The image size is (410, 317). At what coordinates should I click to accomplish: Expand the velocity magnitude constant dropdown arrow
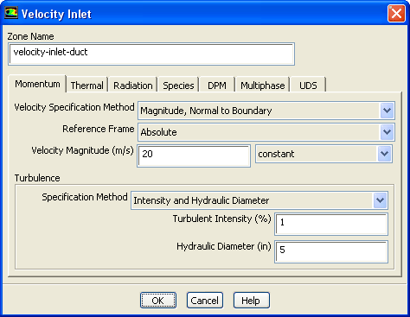click(384, 154)
